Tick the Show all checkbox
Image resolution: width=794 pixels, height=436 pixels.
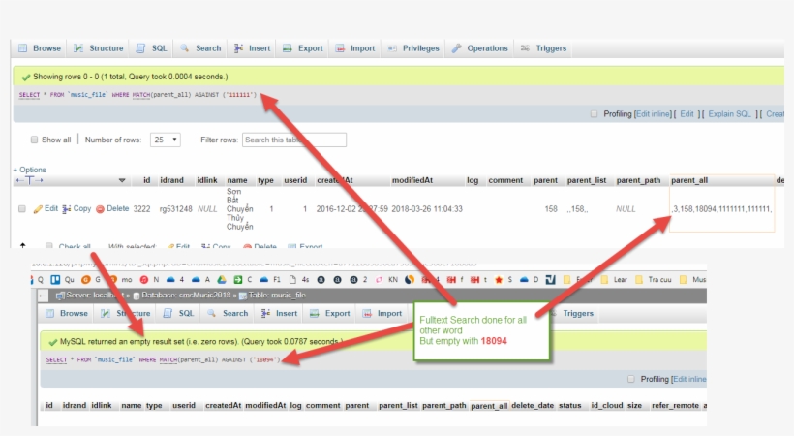pyautogui.click(x=35, y=140)
